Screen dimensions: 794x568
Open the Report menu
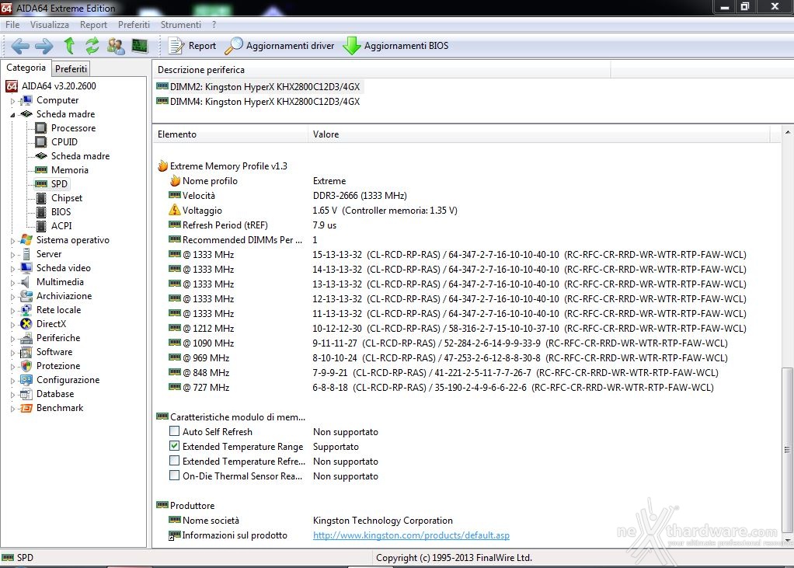[94, 25]
